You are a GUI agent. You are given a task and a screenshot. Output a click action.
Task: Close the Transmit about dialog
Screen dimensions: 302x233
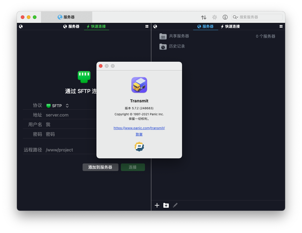point(101,66)
